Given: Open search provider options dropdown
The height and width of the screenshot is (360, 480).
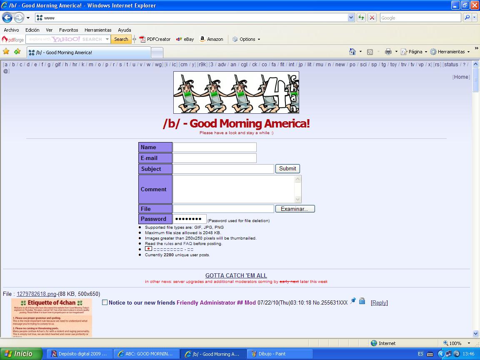Looking at the screenshot, I should coord(475,18).
